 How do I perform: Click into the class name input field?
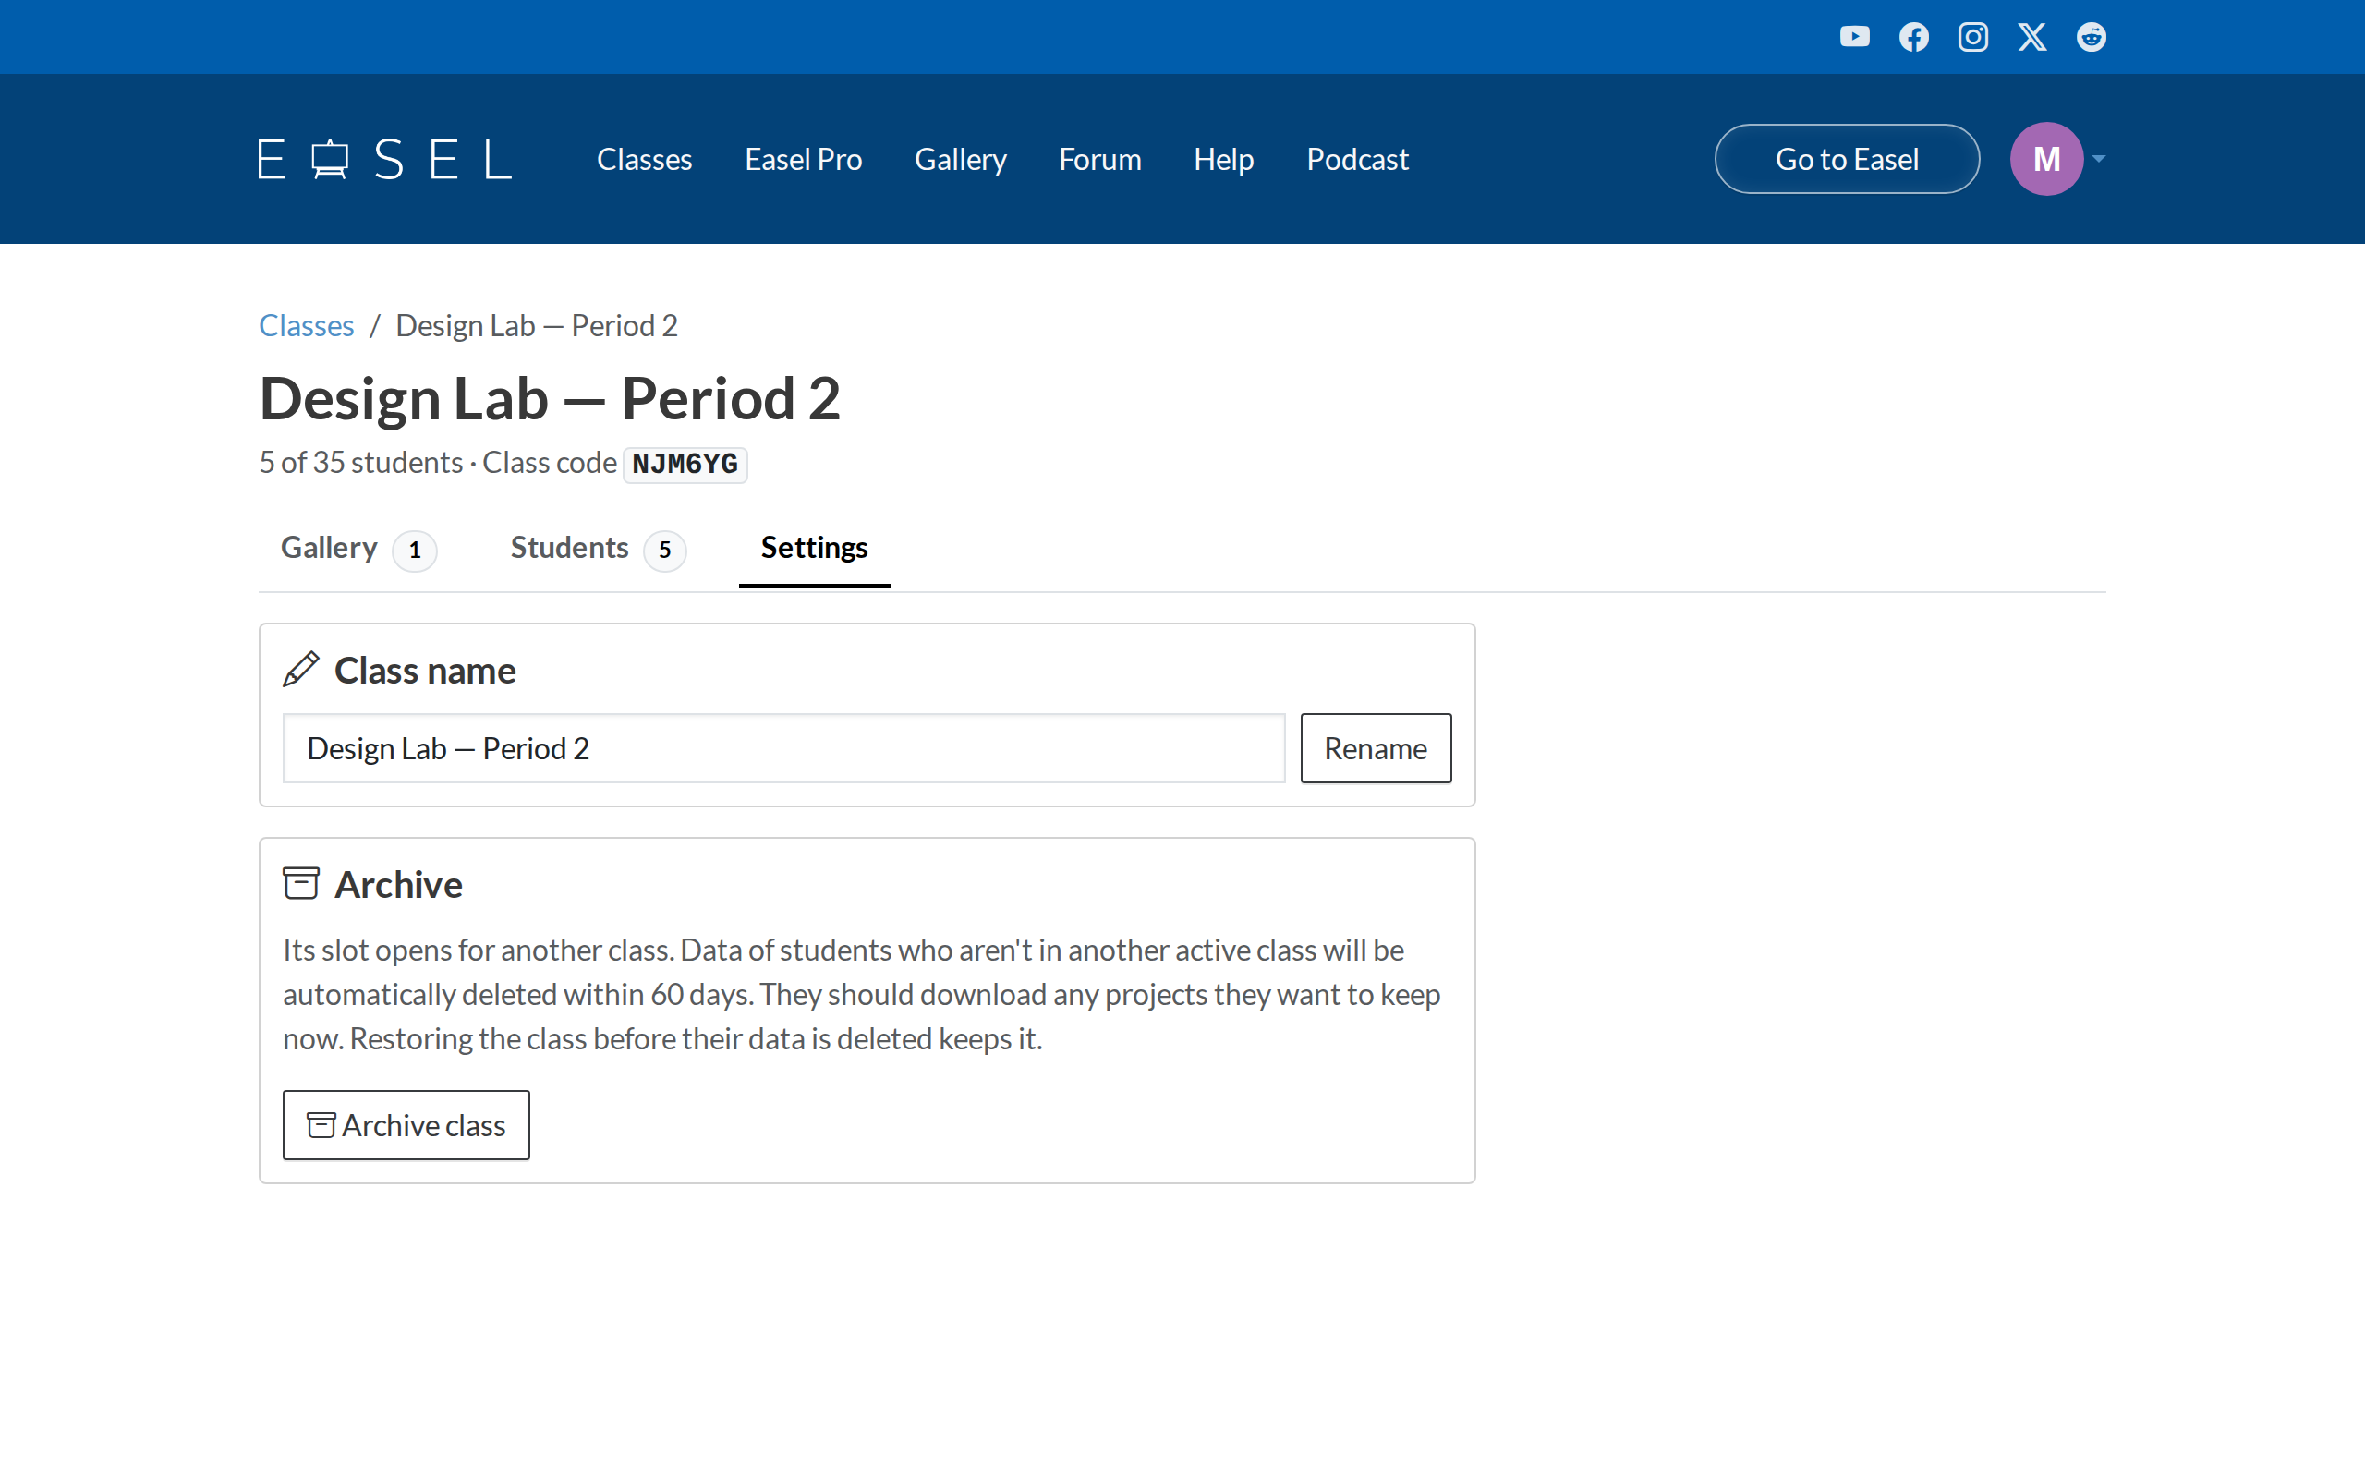pyautogui.click(x=783, y=748)
